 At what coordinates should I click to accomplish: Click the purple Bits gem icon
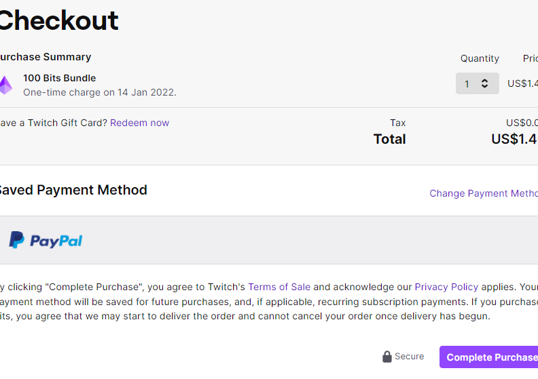tap(5, 85)
